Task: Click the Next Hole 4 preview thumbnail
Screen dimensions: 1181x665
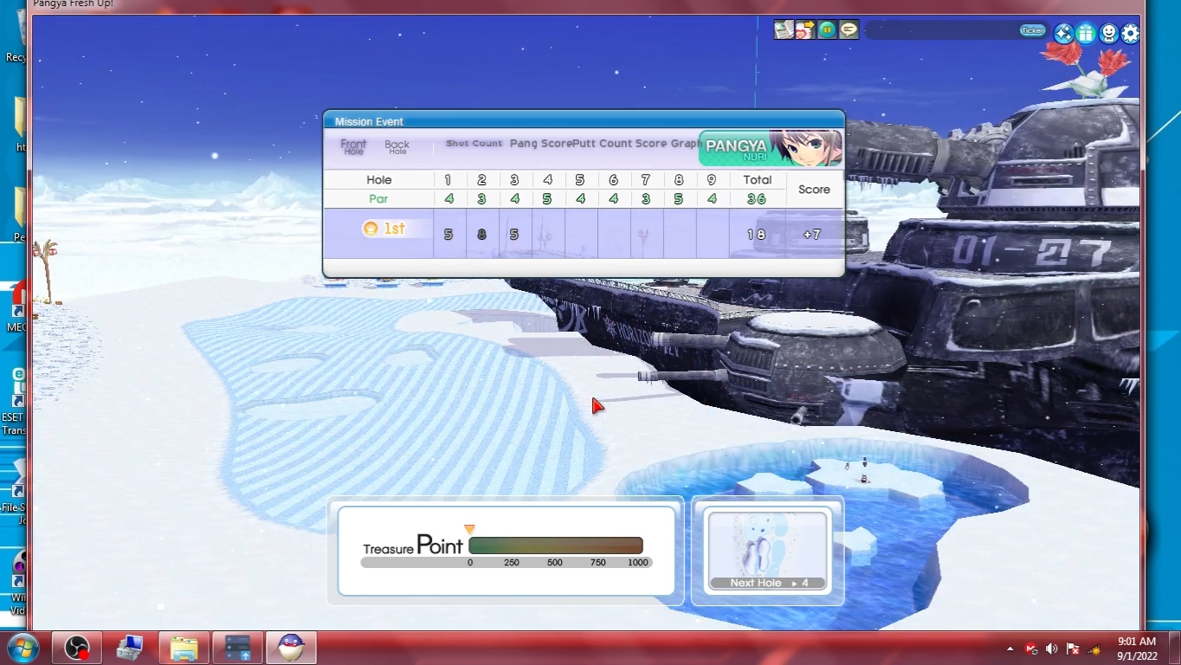Action: 768,550
